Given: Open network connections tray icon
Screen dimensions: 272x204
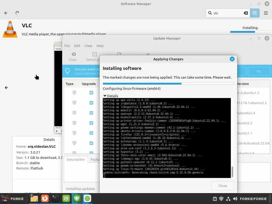Looking at the screenshot, I should (228, 199).
